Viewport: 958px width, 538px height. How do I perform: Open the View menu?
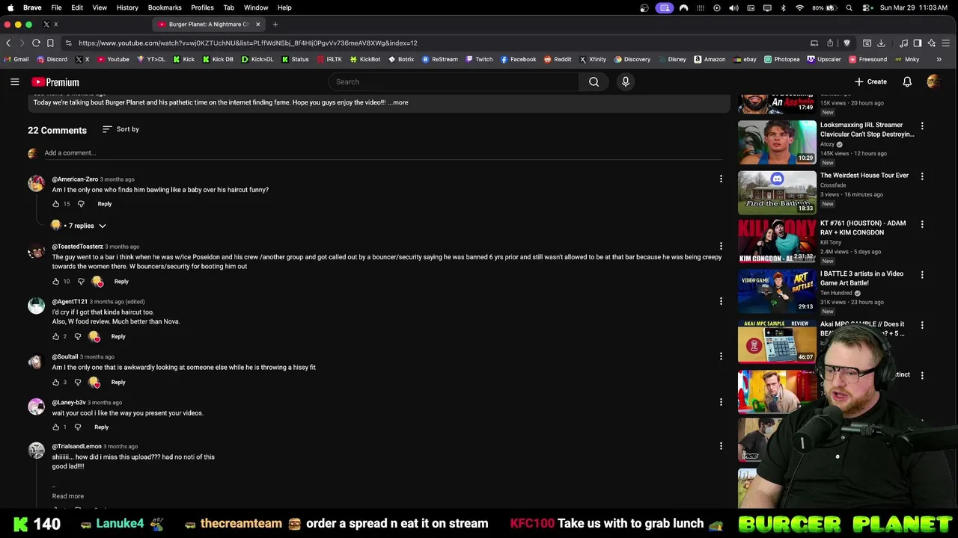pyautogui.click(x=100, y=7)
